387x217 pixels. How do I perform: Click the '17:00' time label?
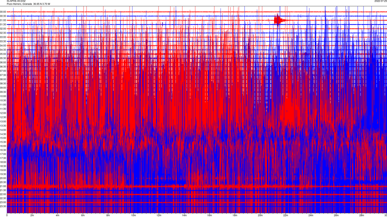pyautogui.click(x=3, y=154)
